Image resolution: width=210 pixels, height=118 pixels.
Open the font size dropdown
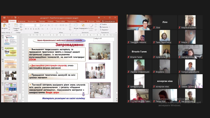click(38, 25)
